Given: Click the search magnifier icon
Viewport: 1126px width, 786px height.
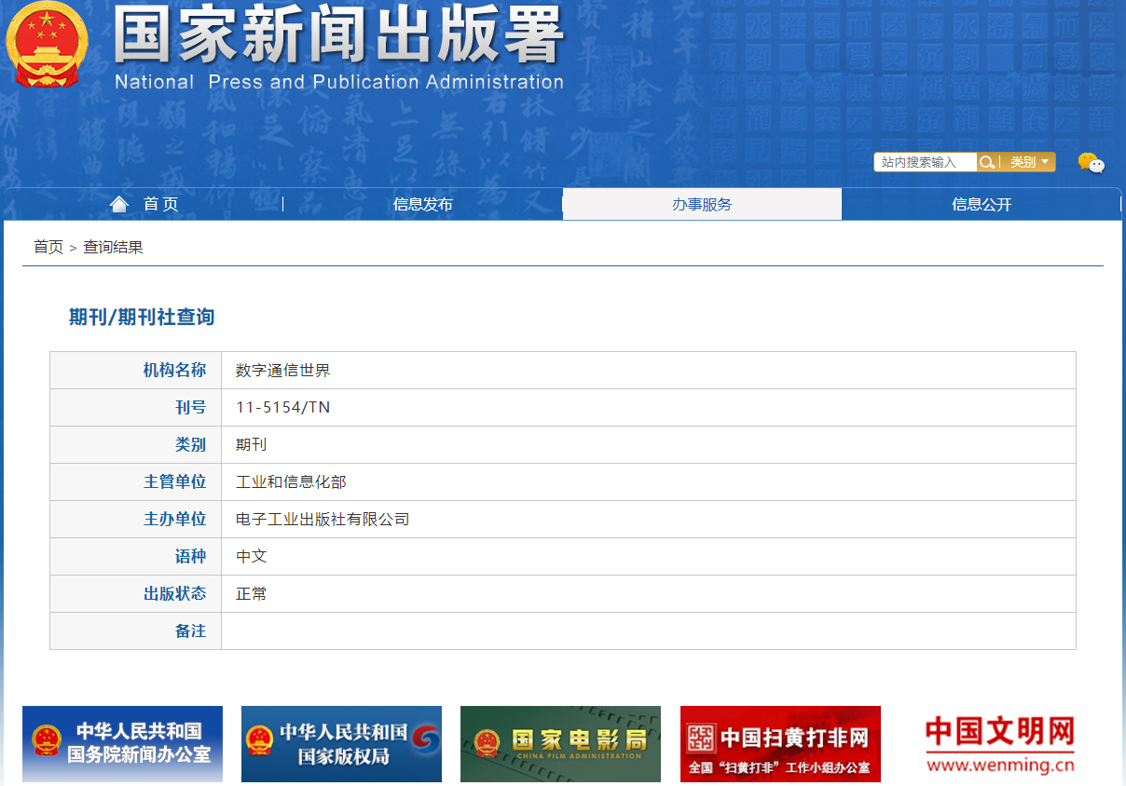Looking at the screenshot, I should (987, 162).
